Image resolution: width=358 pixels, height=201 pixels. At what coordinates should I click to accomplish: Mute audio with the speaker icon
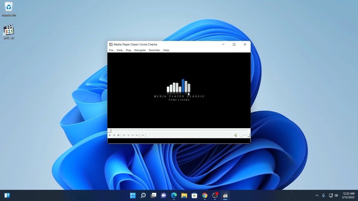235,135
